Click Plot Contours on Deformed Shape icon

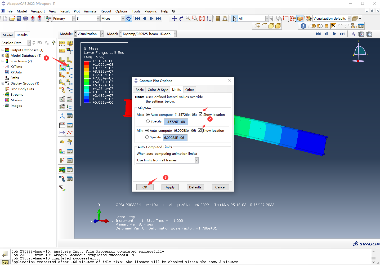tap(62, 68)
